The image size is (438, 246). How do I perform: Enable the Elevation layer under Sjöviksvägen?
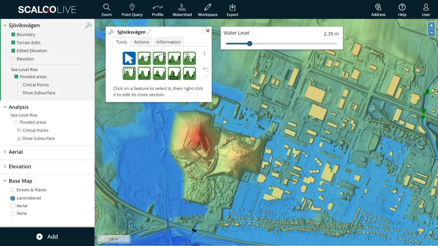tap(13, 59)
